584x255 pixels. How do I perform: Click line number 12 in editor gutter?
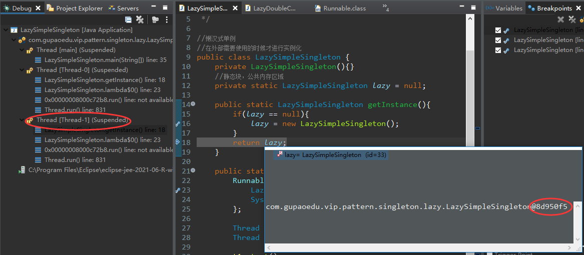pos(186,85)
